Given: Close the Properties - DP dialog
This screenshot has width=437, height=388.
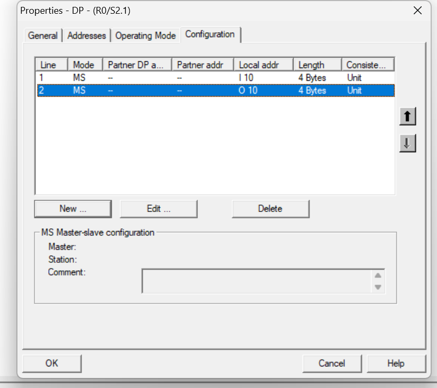Looking at the screenshot, I should point(417,11).
